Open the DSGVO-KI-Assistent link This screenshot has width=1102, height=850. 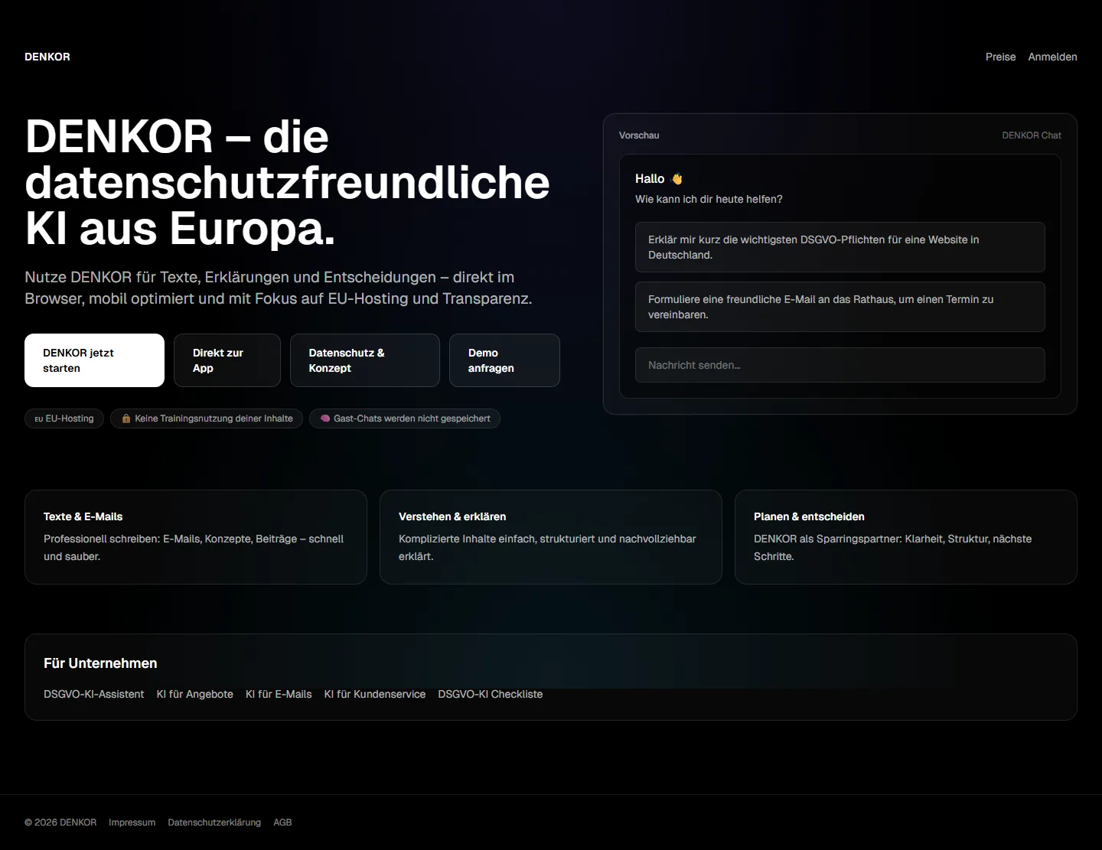click(x=94, y=694)
